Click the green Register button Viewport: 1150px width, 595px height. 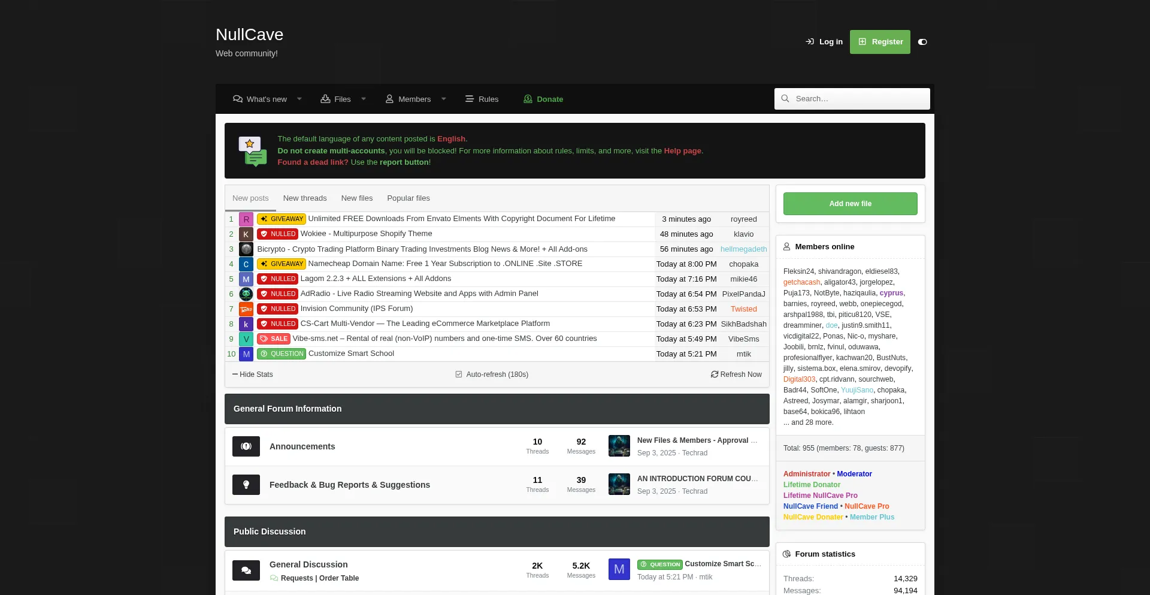tap(880, 42)
